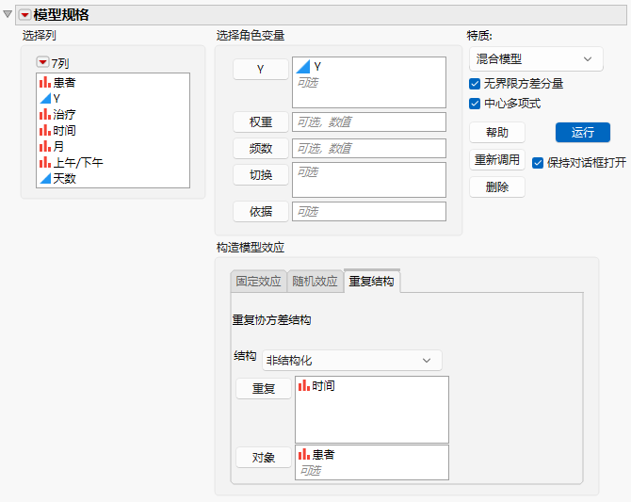Collapse the 模型规格 outline with the gray triangle
Image resolution: width=631 pixels, height=502 pixels.
pos(8,14)
